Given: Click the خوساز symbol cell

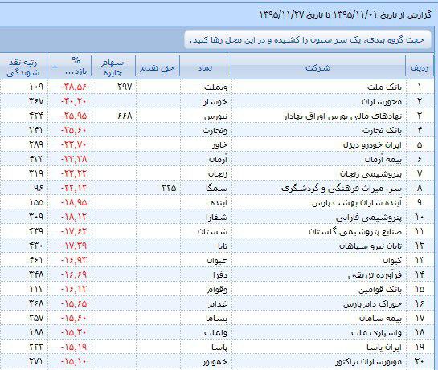Looking at the screenshot, I should coord(207,101).
